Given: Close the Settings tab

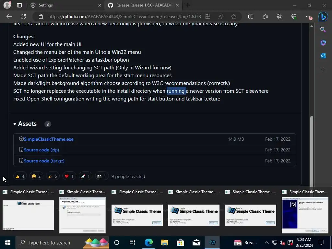Looking at the screenshot, I should coord(100,5).
